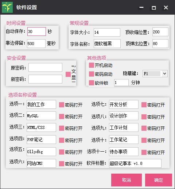175x189 pixels.
Task: Toggle plaintext password display checkbox
Action: tap(68, 74)
